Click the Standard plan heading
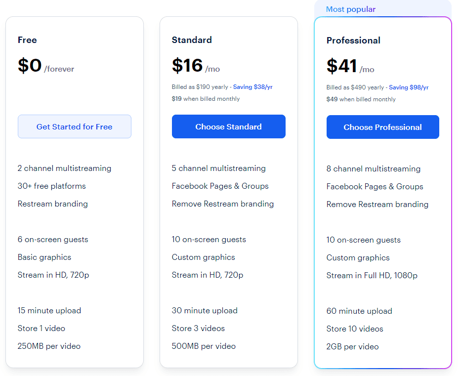Screen dimensions: 461x376 192,40
